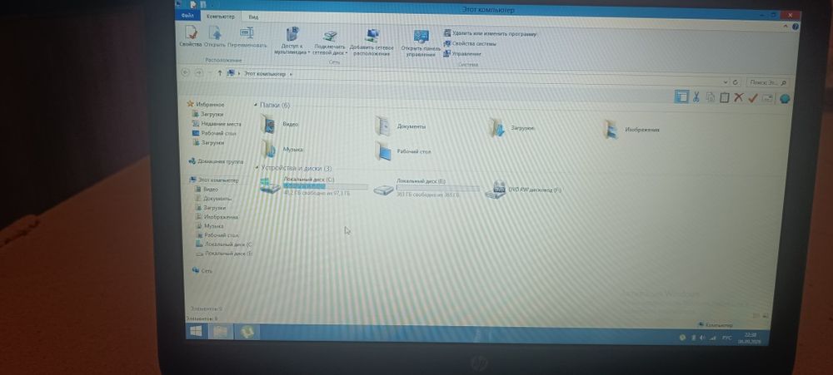The width and height of the screenshot is (833, 375).
Task: Click the disk C: usage bar
Action: click(x=326, y=187)
